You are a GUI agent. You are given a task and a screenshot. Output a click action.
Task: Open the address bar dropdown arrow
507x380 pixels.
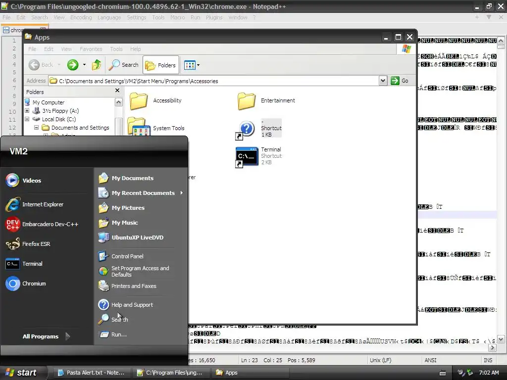point(383,81)
